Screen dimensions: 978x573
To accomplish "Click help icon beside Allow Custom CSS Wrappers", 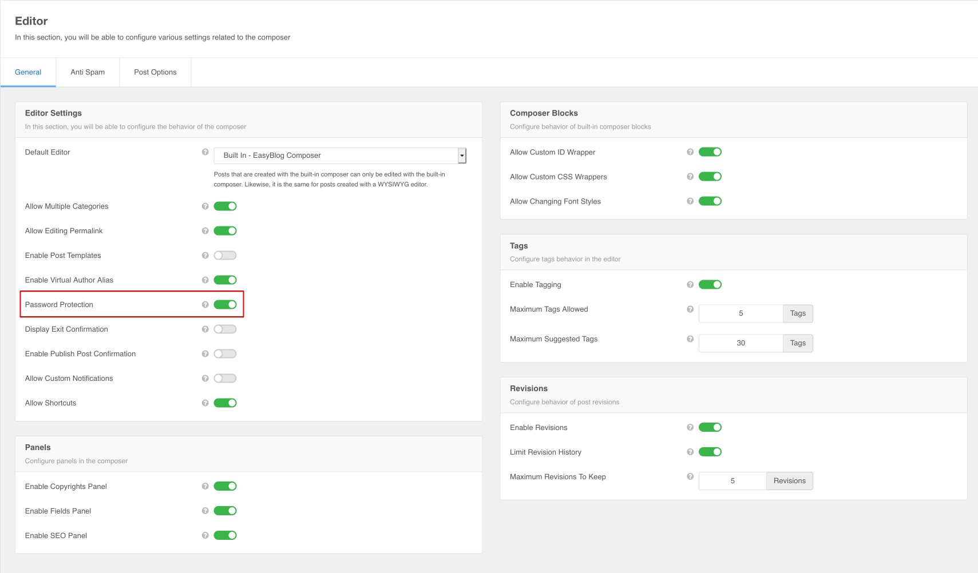I will click(x=690, y=177).
